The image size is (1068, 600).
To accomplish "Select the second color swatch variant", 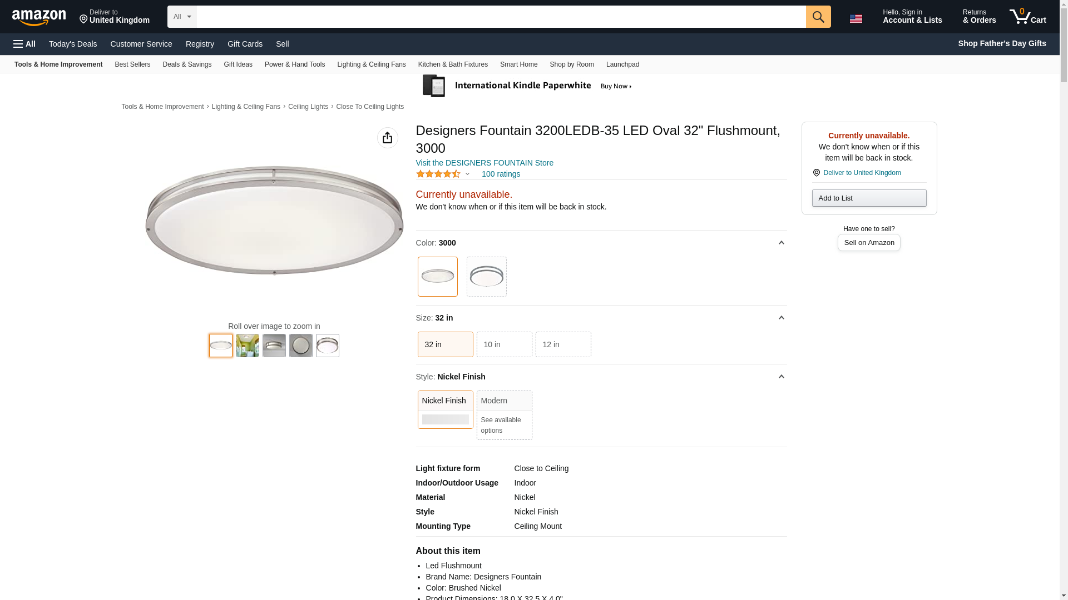I will [x=486, y=277].
